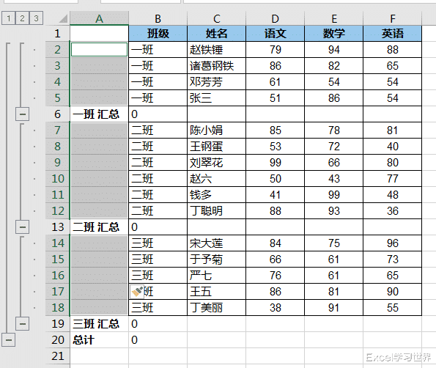This screenshot has width=436, height=368.
Task: Select row 1 header
Action: [58, 34]
